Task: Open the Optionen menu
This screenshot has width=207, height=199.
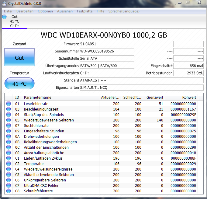Action: (x=45, y=11)
